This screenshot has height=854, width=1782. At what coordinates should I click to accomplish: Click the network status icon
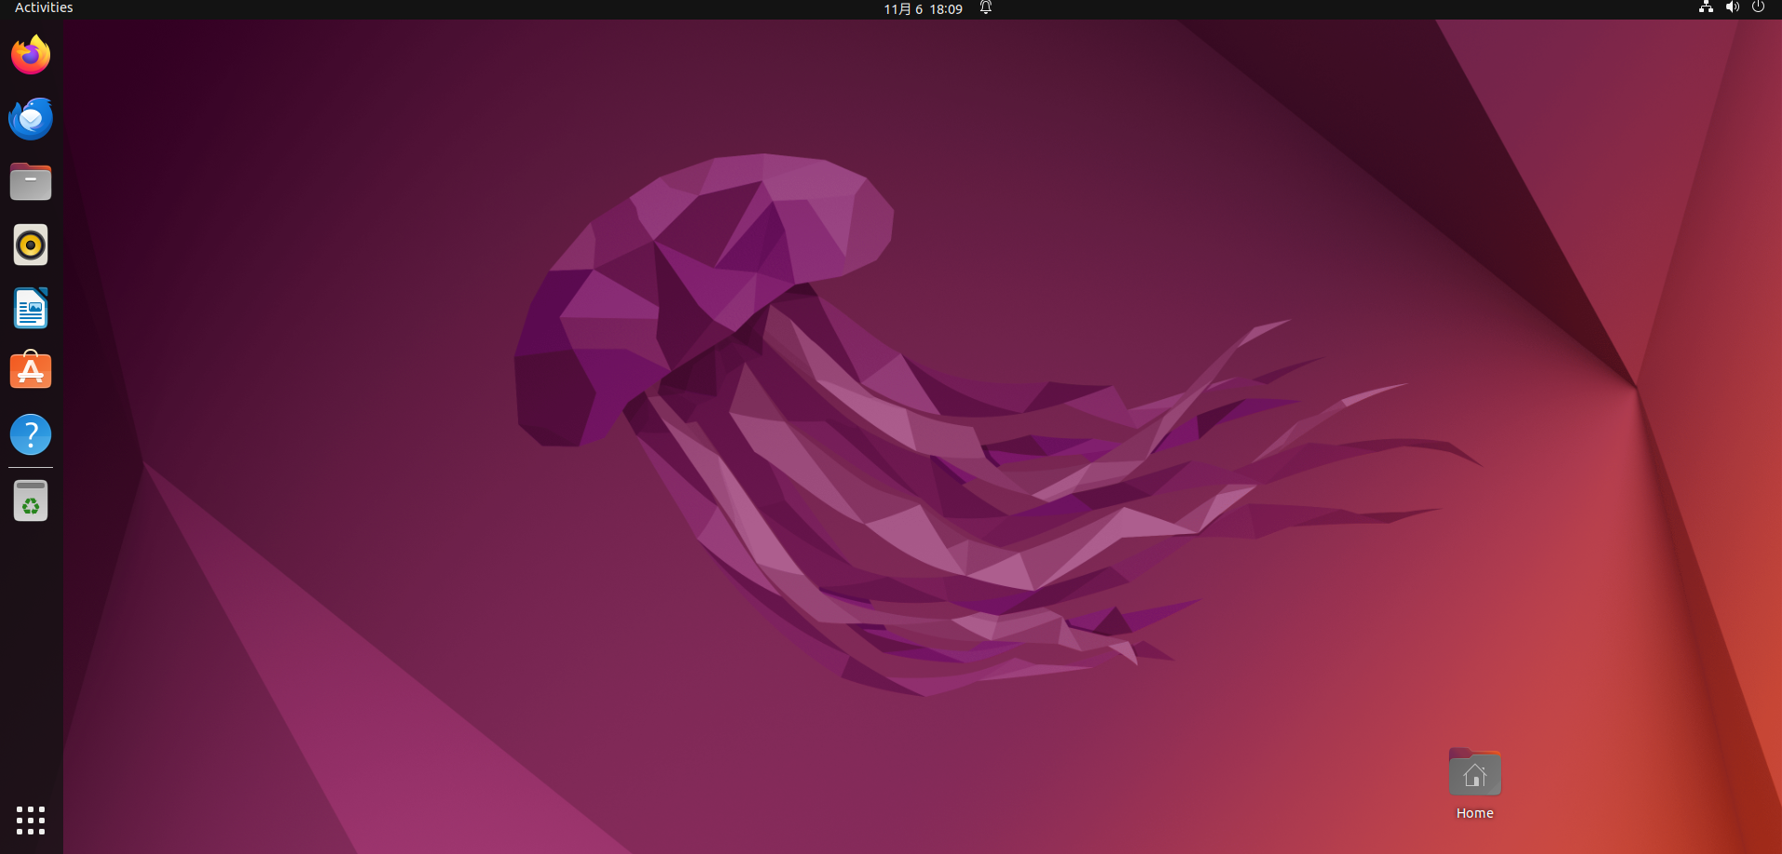pos(1706,7)
